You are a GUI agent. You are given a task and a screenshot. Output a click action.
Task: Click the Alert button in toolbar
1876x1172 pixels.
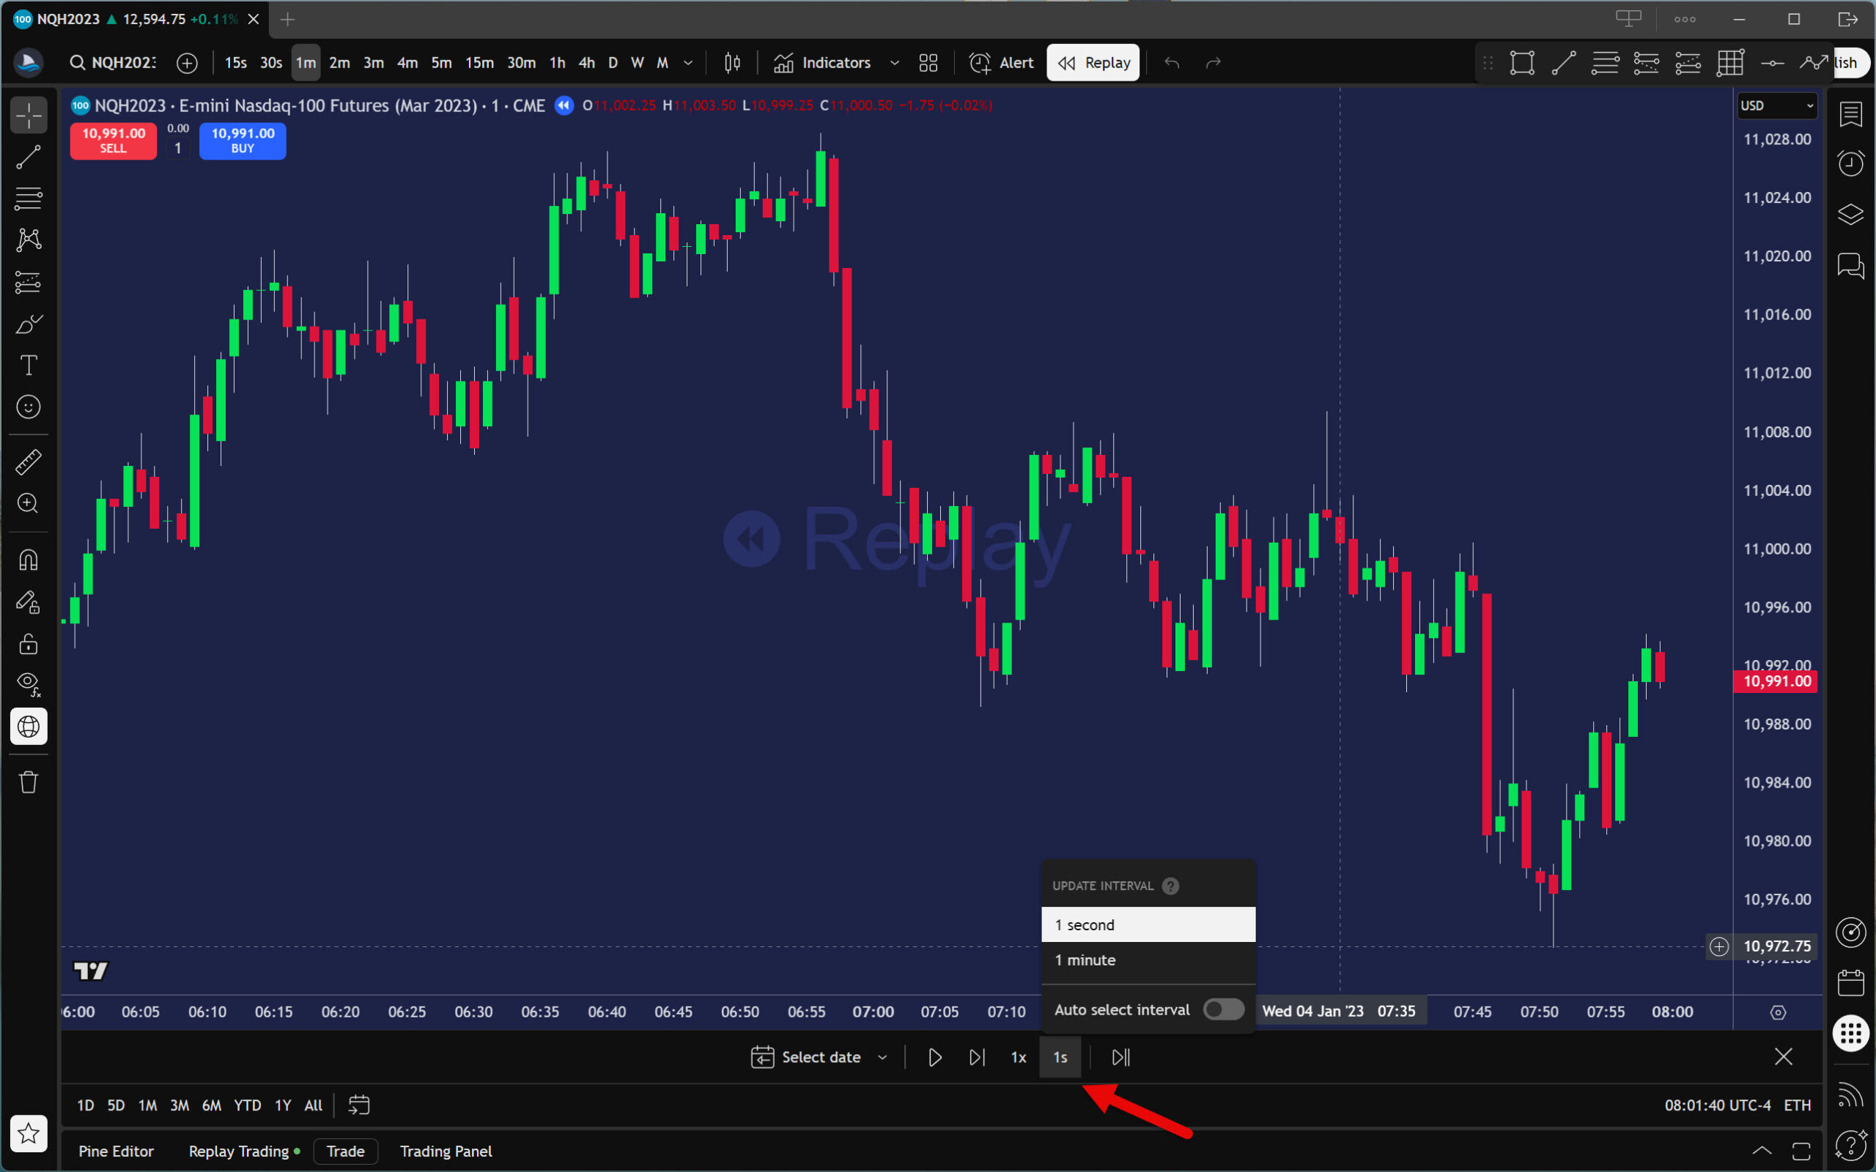coord(1001,63)
